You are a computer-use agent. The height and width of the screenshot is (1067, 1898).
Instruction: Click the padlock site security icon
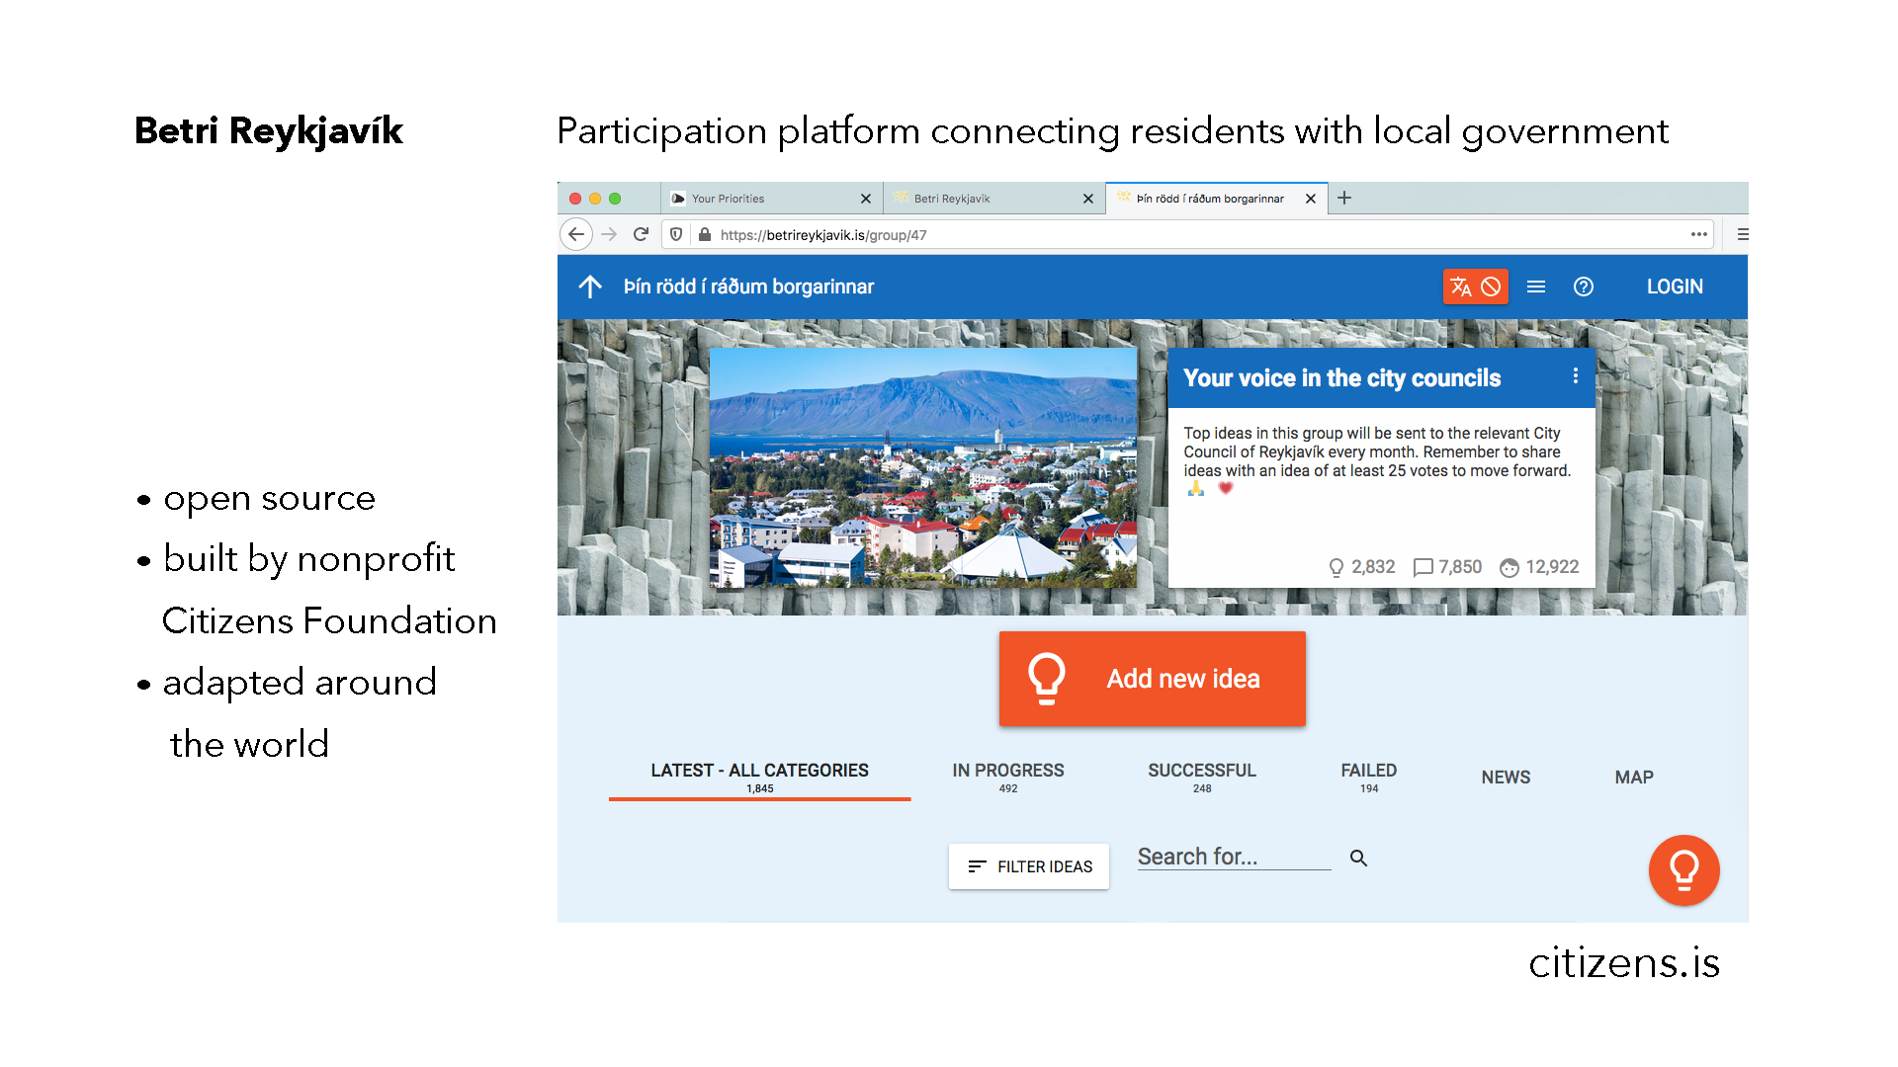click(x=705, y=234)
